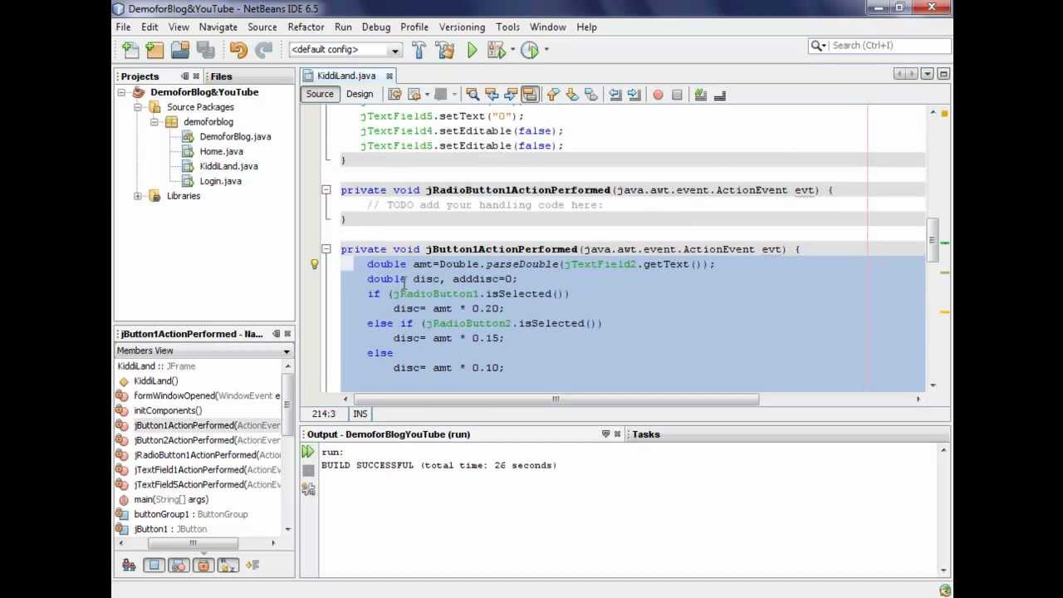1063x598 pixels.
Task: Open the Debug Main Project dropdown arrow
Action: 513,50
